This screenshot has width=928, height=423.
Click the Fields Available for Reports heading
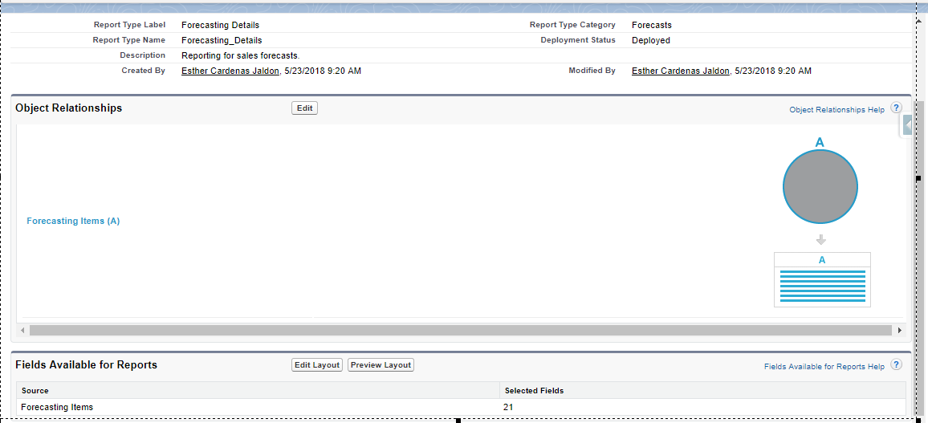pyautogui.click(x=87, y=364)
